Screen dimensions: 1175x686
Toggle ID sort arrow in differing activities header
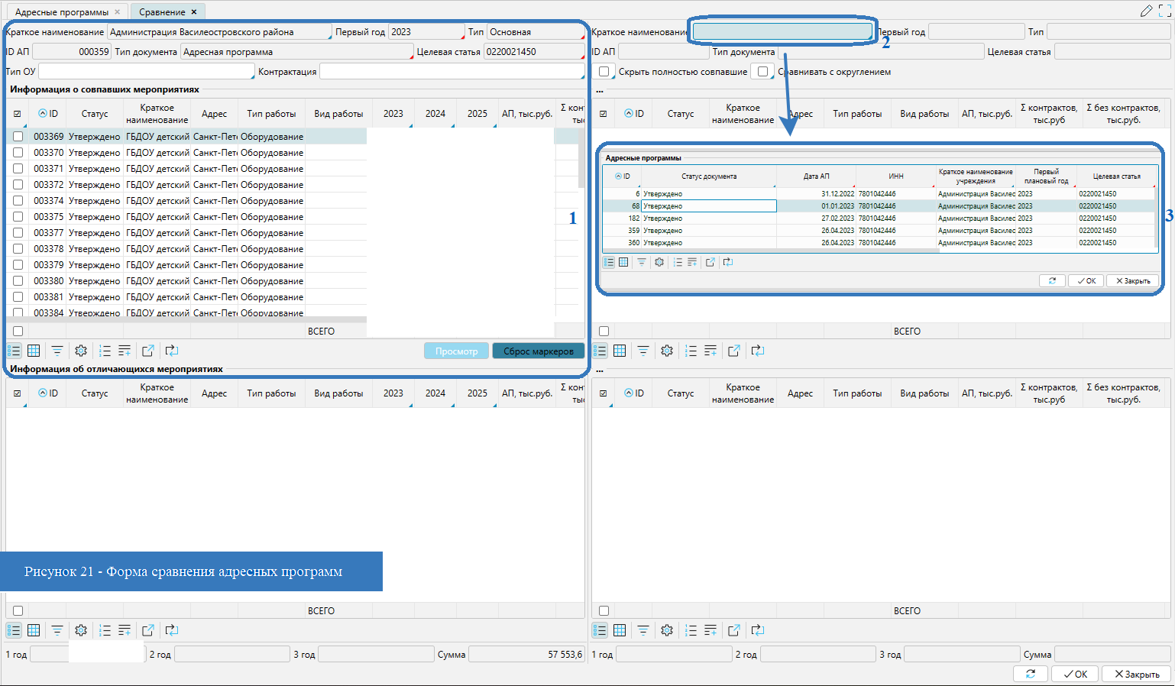tap(43, 393)
